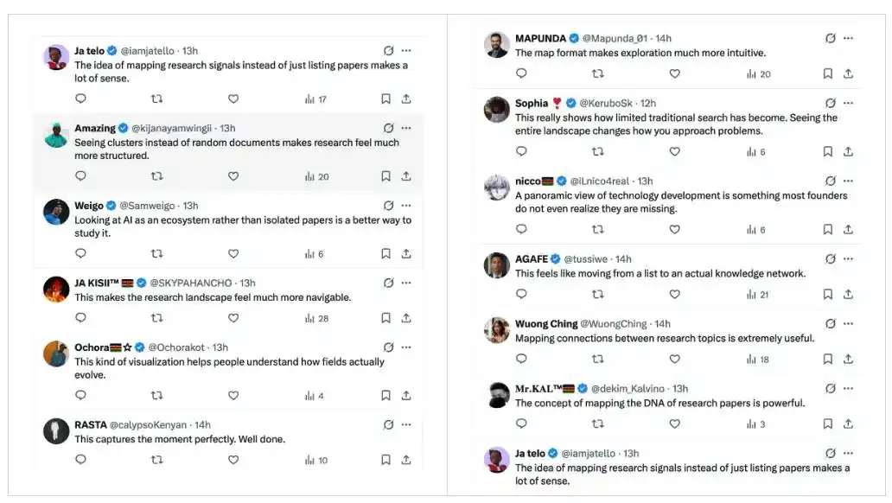Retweet Weigo's tweet about AI ecosystem
The height and width of the screenshot is (503, 892).
coord(156,254)
